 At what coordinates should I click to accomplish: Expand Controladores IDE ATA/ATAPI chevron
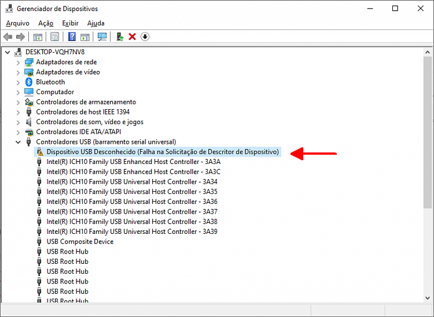click(18, 132)
